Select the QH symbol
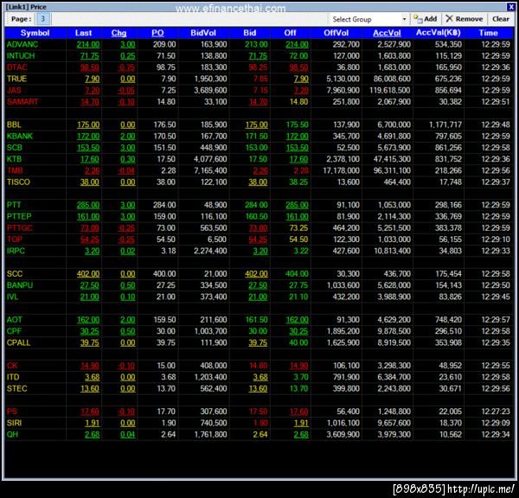The height and width of the screenshot is (498, 519). pyautogui.click(x=13, y=435)
